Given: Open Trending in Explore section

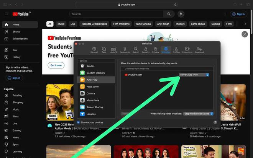Looking at the screenshot, I should click(x=20, y=95).
